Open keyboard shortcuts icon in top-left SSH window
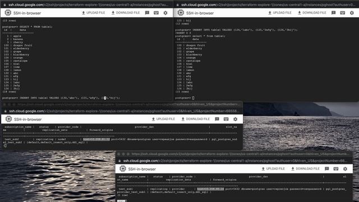 click(x=156, y=13)
